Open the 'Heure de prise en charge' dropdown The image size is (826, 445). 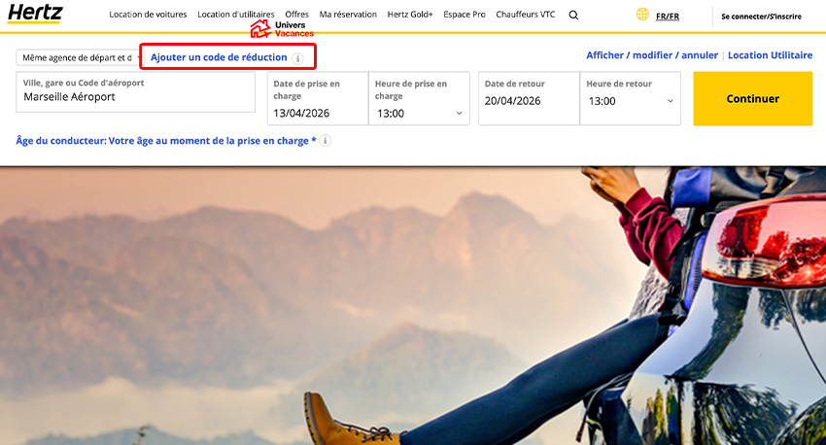click(419, 113)
